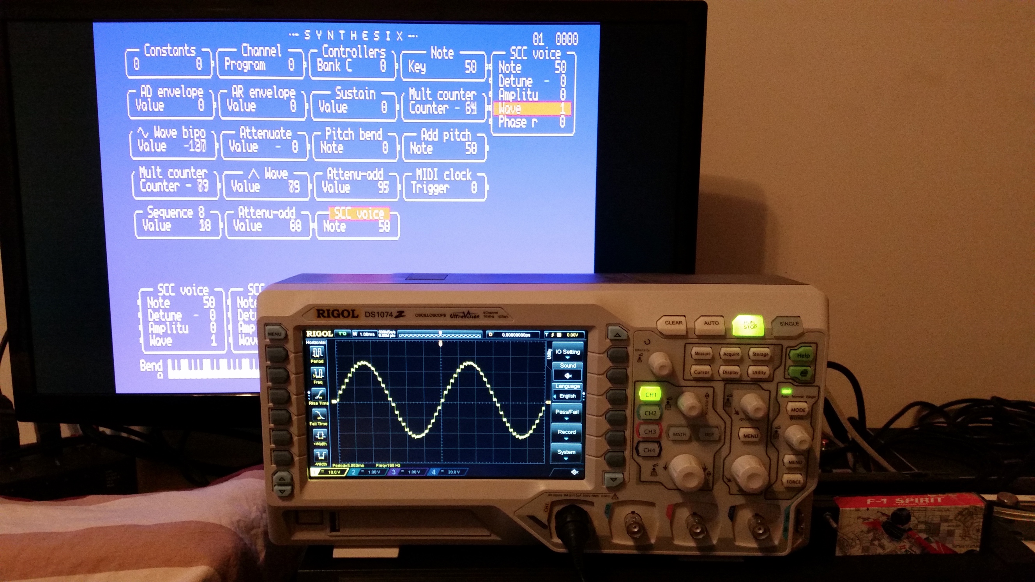Expand the IO Setting submenu
This screenshot has width=1035, height=582.
(567, 352)
